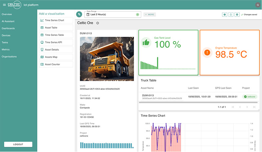Go to first page of Truck Table
262x152 pixels.
tap(233, 107)
